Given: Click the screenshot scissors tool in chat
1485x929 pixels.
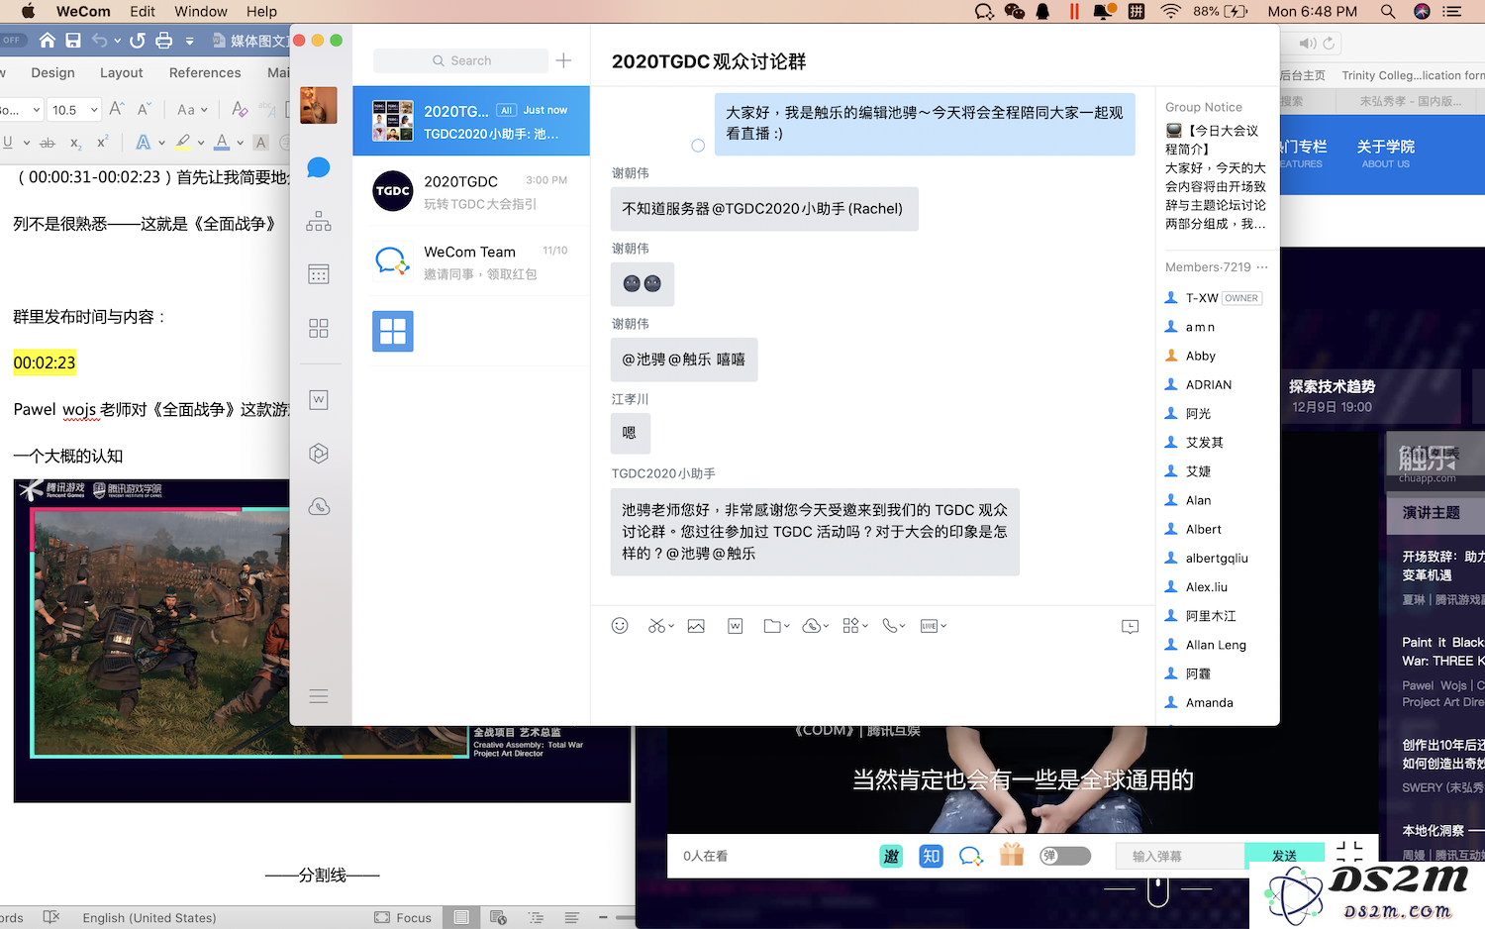Looking at the screenshot, I should click(x=657, y=626).
